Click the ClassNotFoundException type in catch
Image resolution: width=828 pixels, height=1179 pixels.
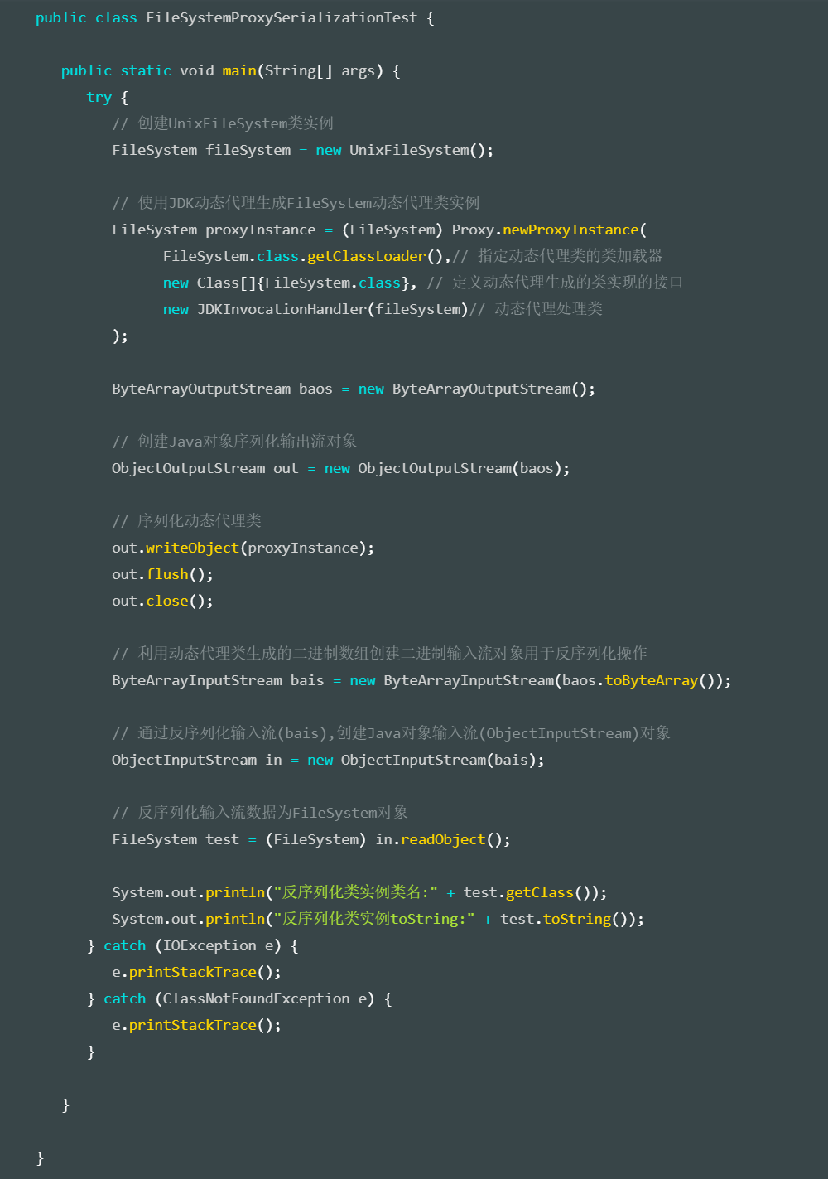[256, 998]
